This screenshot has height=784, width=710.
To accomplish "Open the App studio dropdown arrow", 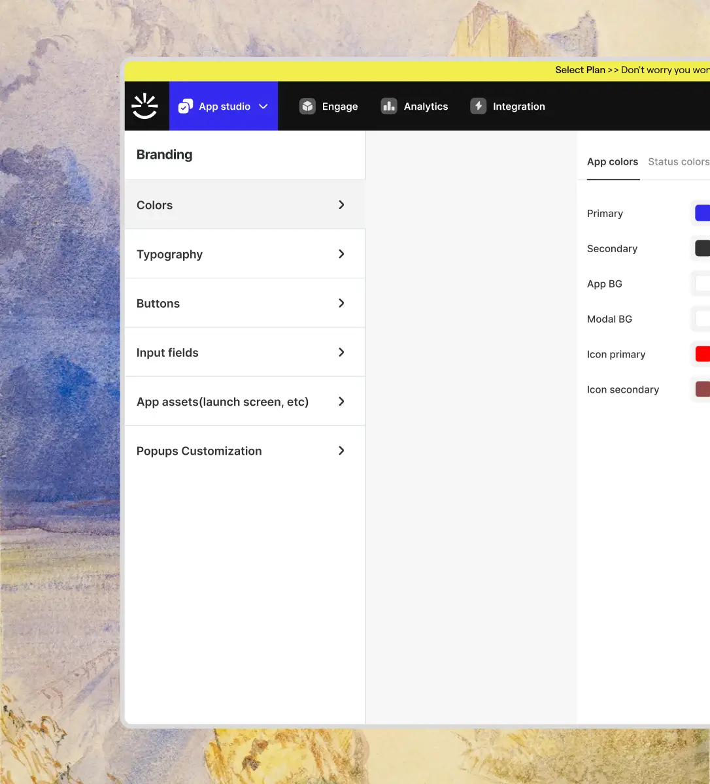I will click(x=263, y=106).
